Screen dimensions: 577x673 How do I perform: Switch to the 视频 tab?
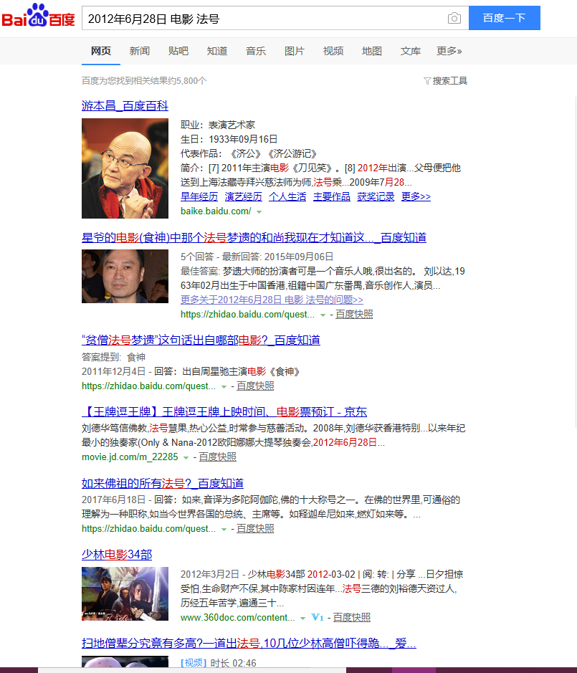[x=333, y=51]
